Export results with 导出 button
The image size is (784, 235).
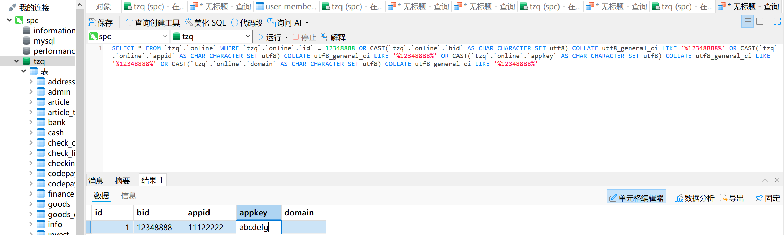732,198
